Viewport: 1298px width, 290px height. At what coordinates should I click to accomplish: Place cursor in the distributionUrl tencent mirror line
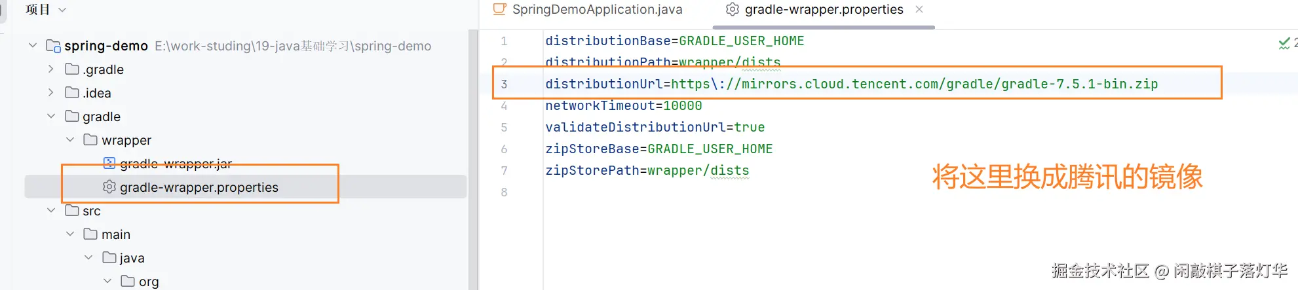coord(851,84)
